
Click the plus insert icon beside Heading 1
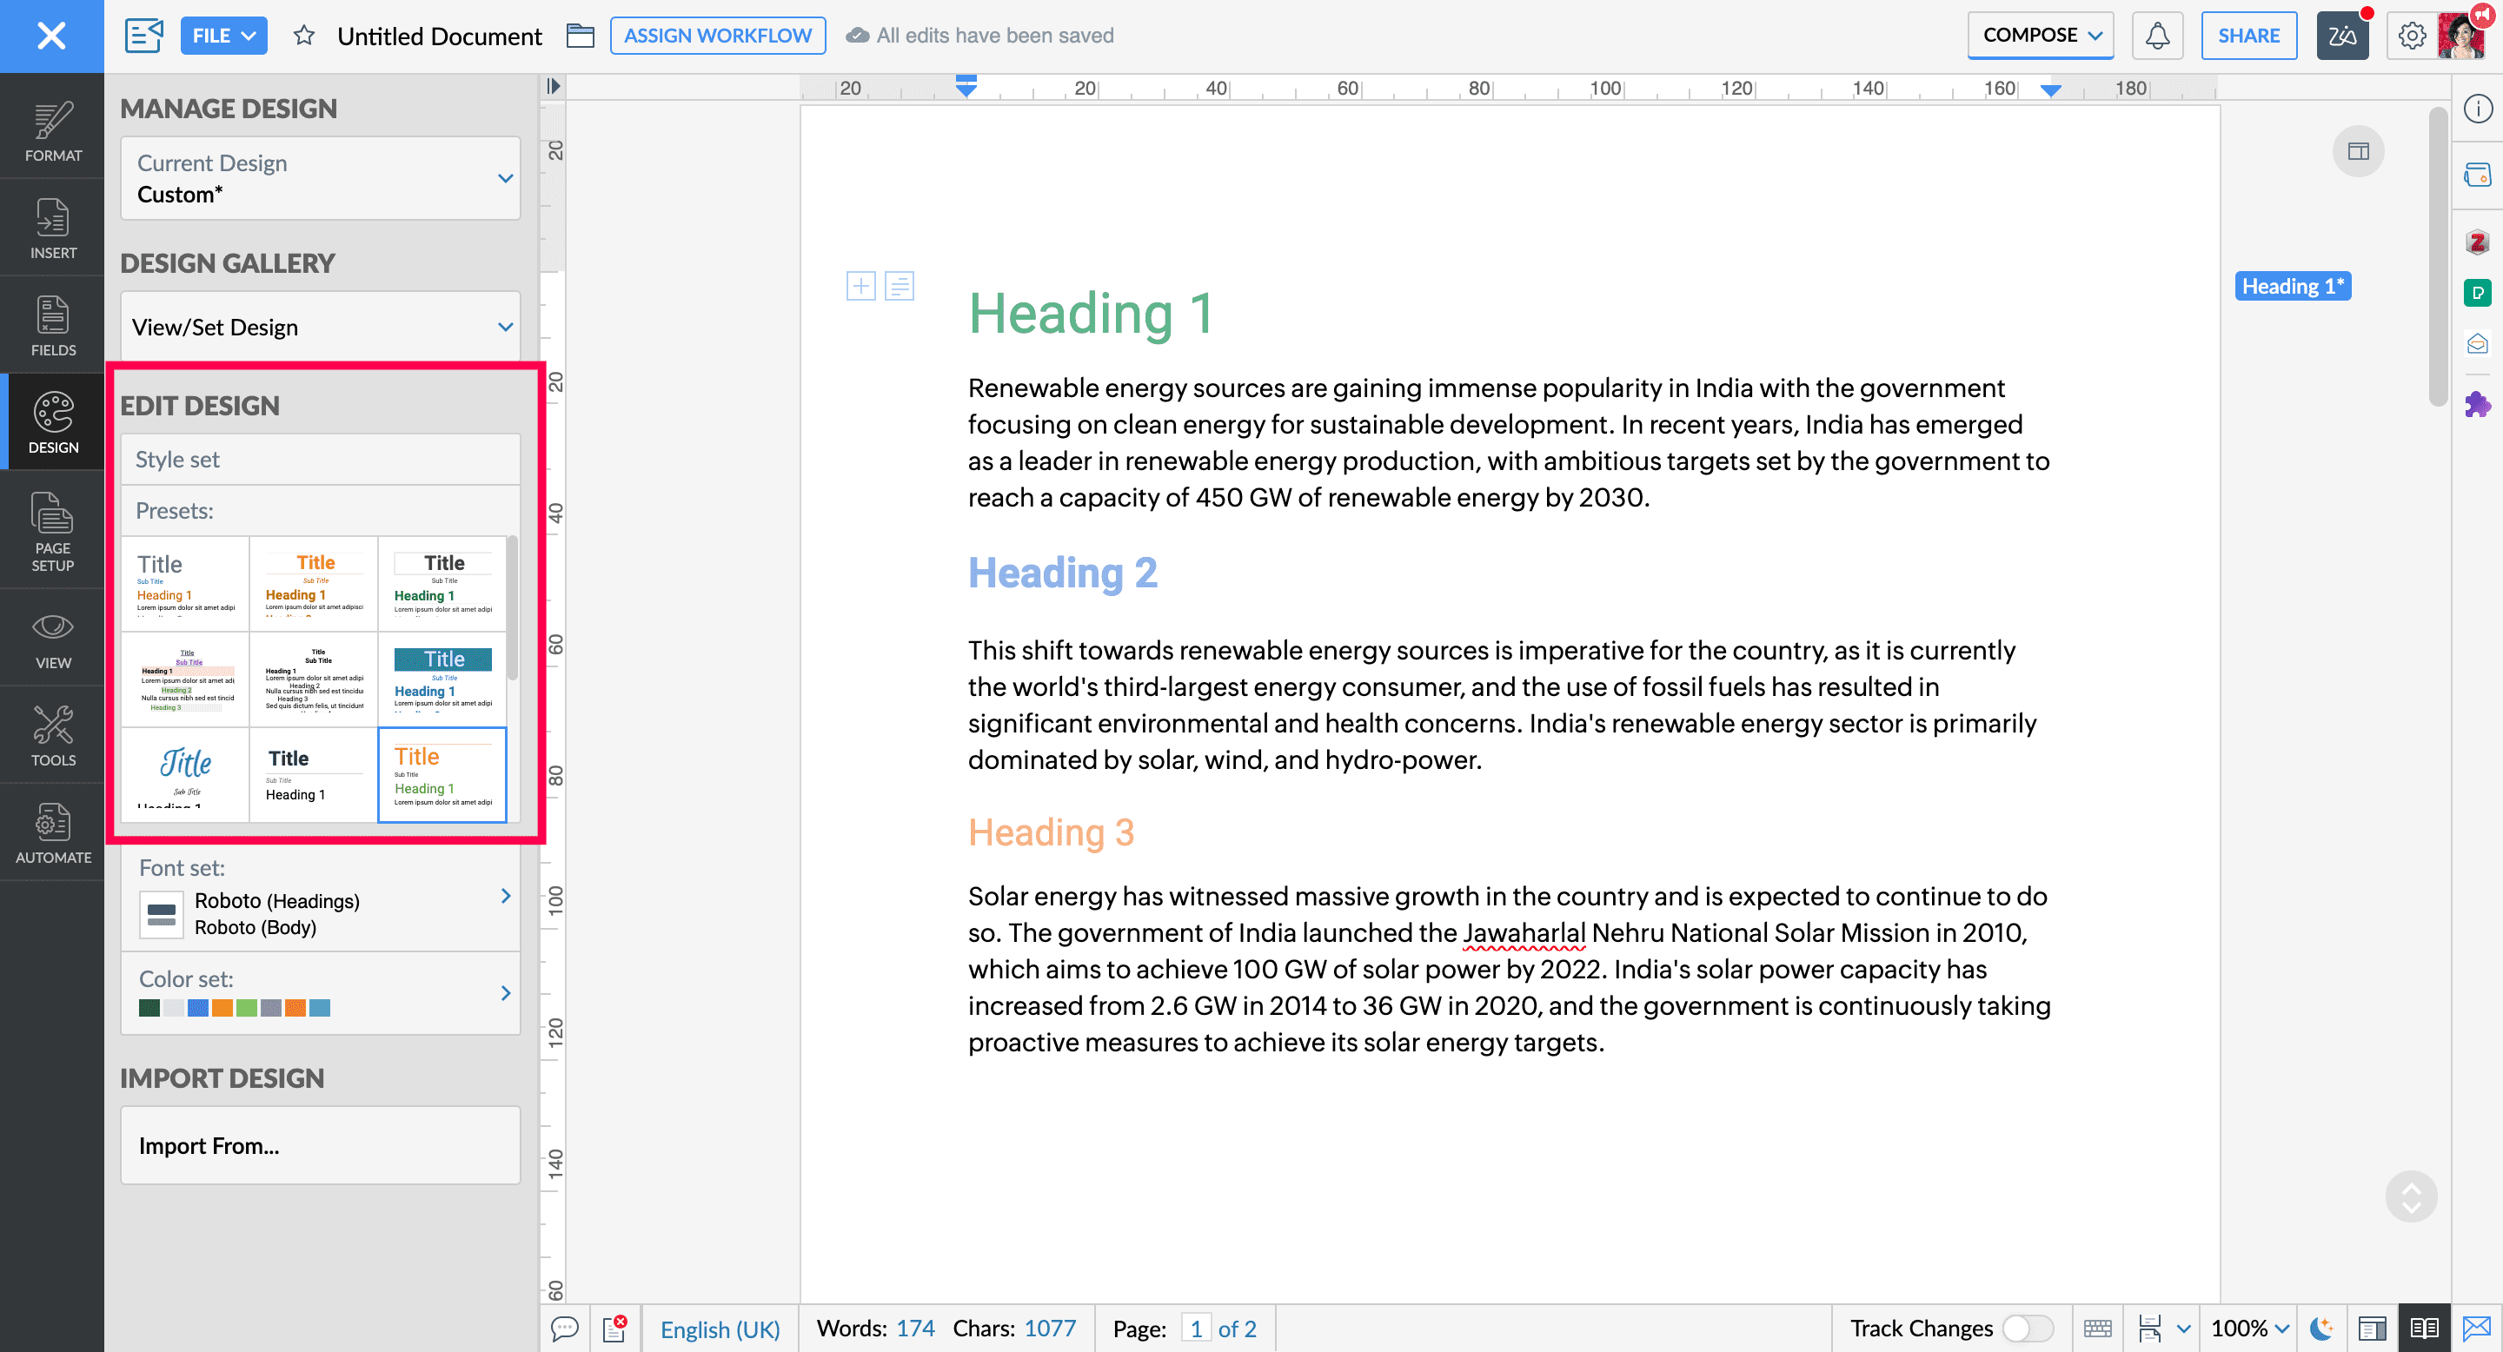861,286
